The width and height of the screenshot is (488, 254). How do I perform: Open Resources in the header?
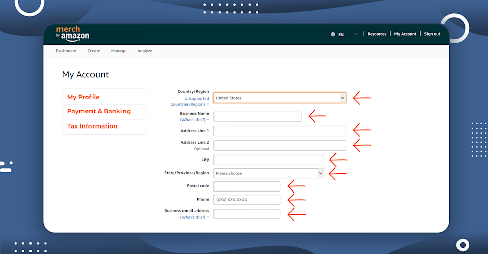click(377, 34)
